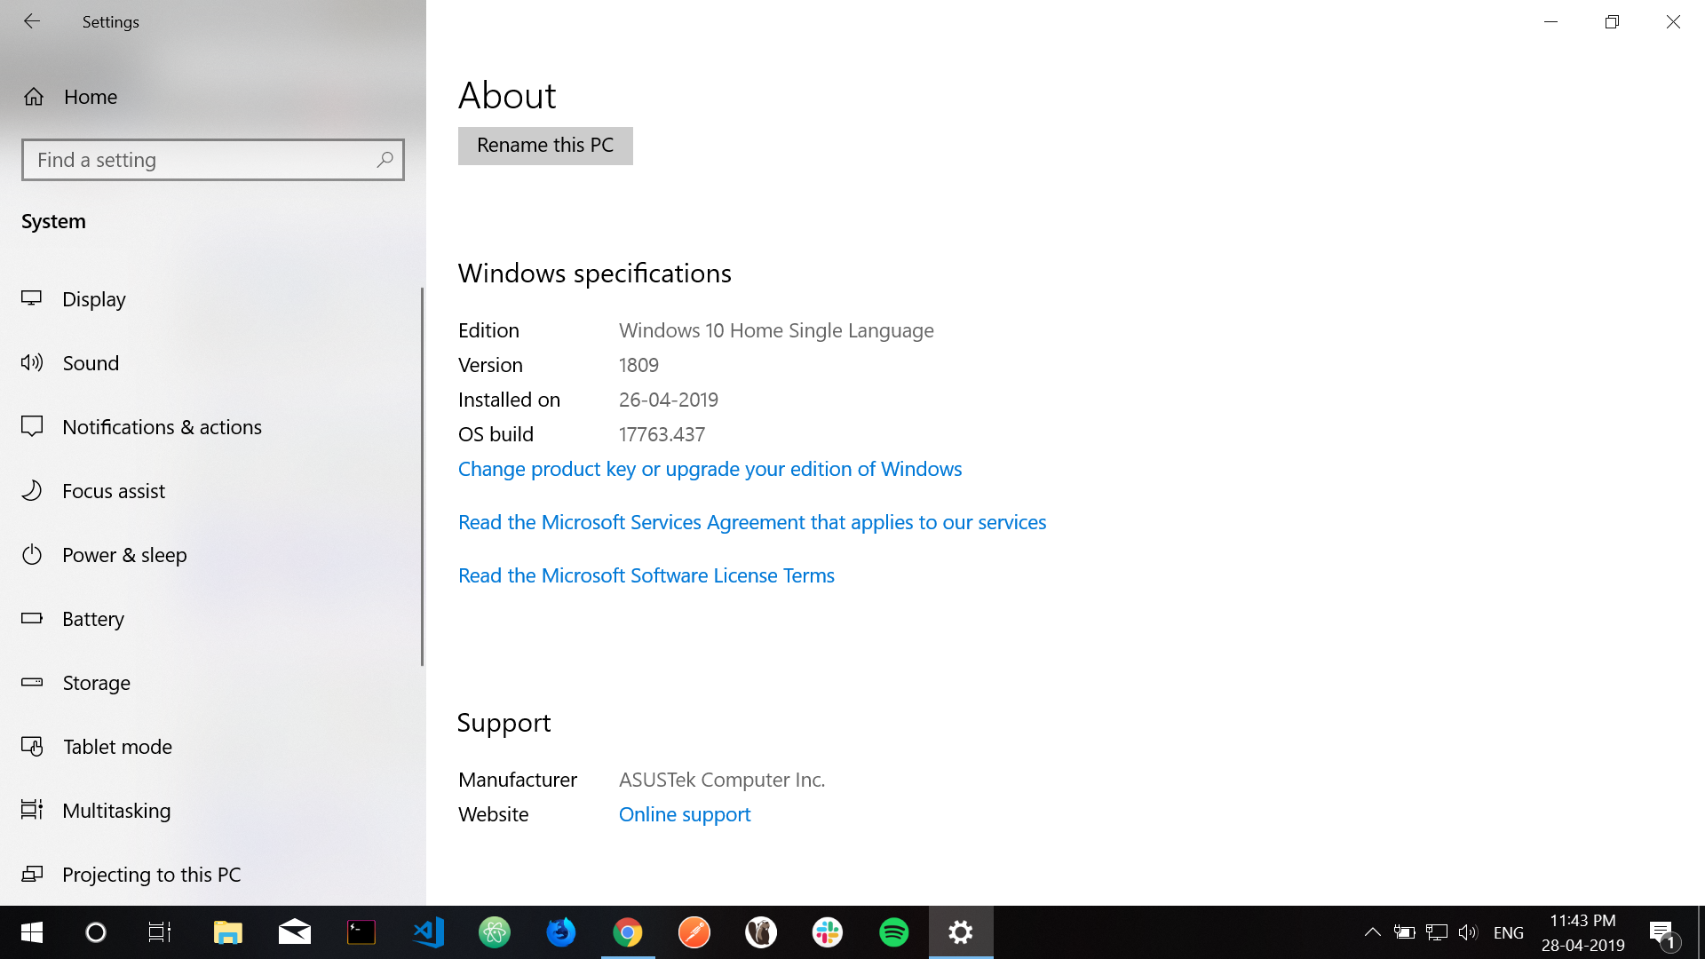Viewport: 1705px width, 959px height.
Task: Open the Online support link
Action: pos(685,814)
